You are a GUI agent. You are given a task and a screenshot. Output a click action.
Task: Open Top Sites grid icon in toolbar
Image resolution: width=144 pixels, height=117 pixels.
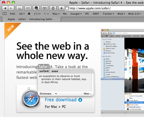(x=28, y=8)
